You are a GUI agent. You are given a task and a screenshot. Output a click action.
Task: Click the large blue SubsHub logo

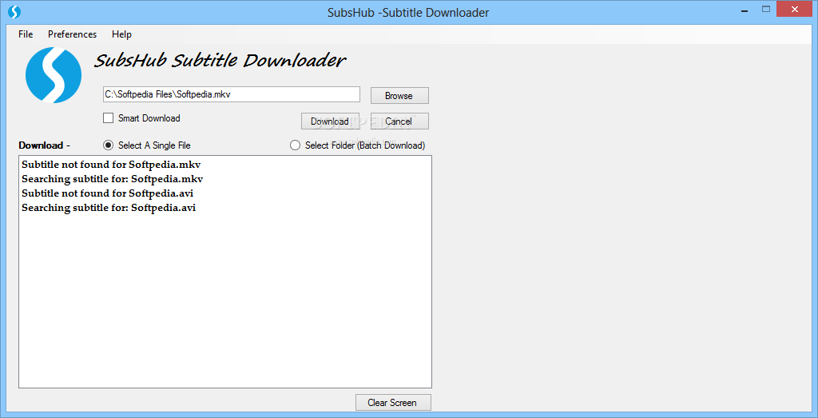coord(54,74)
